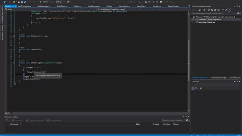The height and width of the screenshot is (136, 242).
Task: Click the editor split view handle
Action: (x=189, y=12)
